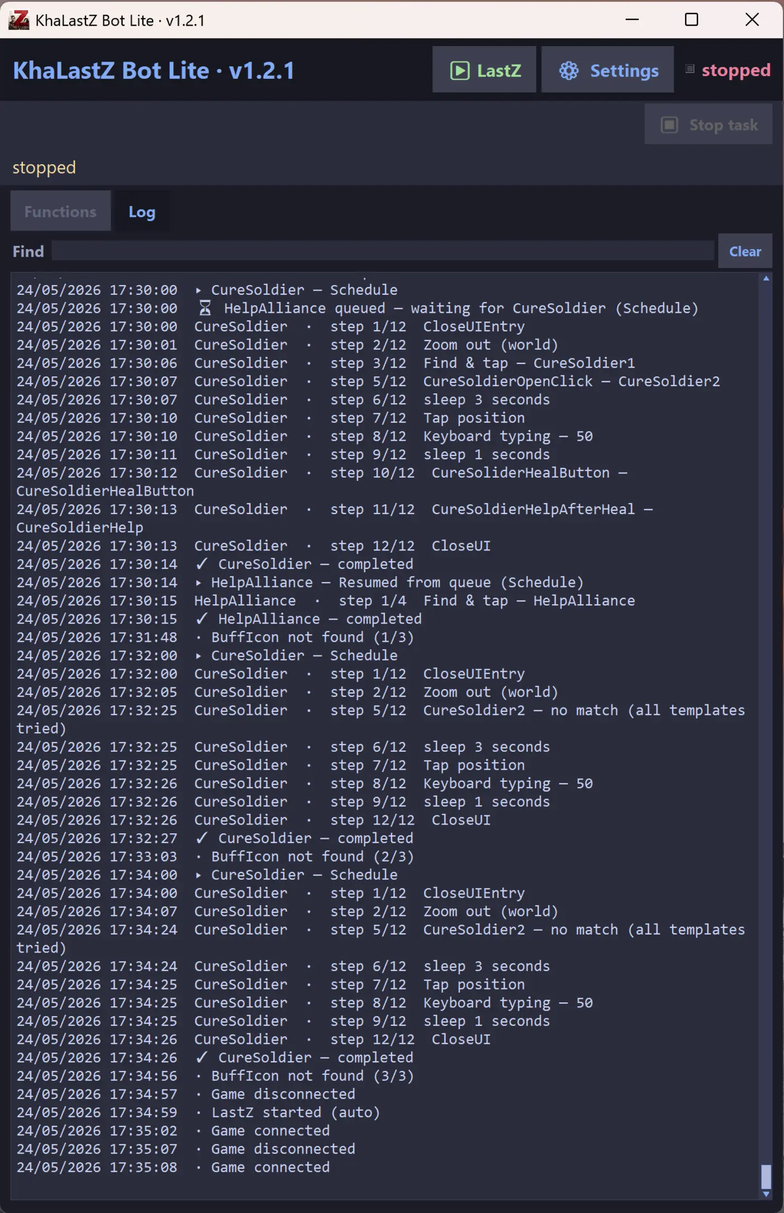Click the log scrollbar up arrow
The height and width of the screenshot is (1213, 784).
point(766,279)
